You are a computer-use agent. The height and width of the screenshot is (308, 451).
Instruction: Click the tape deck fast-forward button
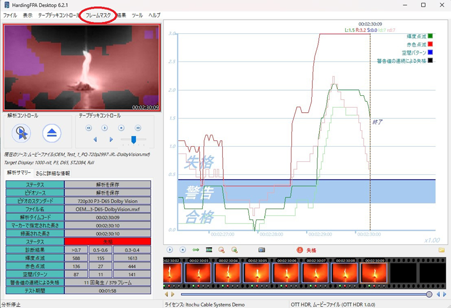click(138, 128)
